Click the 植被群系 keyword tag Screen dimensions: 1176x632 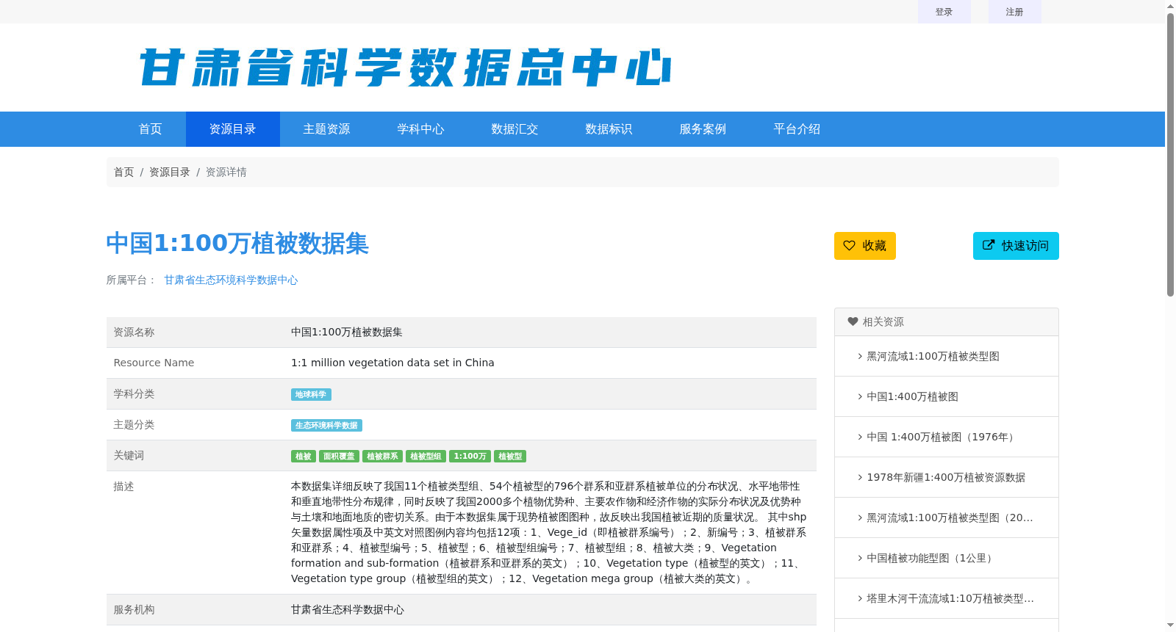coord(382,456)
